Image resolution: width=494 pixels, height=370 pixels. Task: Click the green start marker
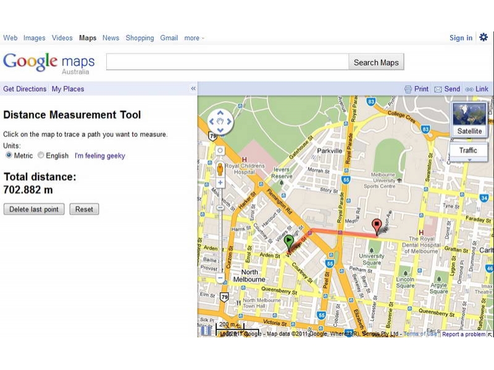point(289,242)
